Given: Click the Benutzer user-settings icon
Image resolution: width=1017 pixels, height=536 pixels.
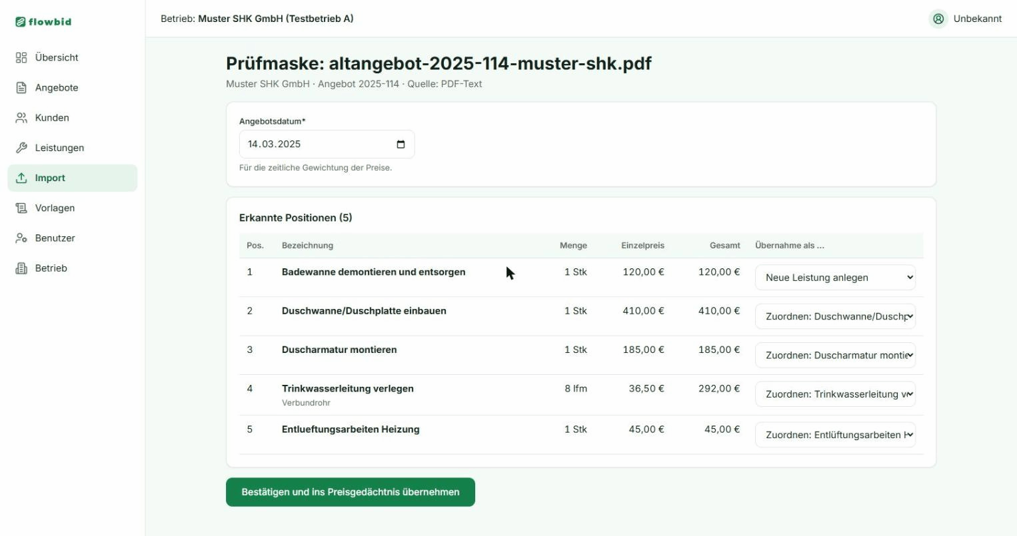Looking at the screenshot, I should (x=21, y=238).
